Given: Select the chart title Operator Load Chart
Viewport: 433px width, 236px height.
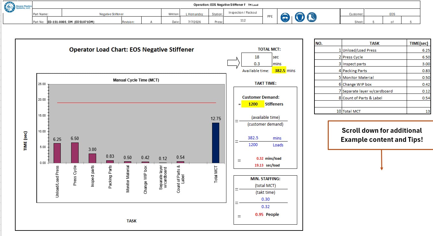Looking at the screenshot, I should point(132,50).
